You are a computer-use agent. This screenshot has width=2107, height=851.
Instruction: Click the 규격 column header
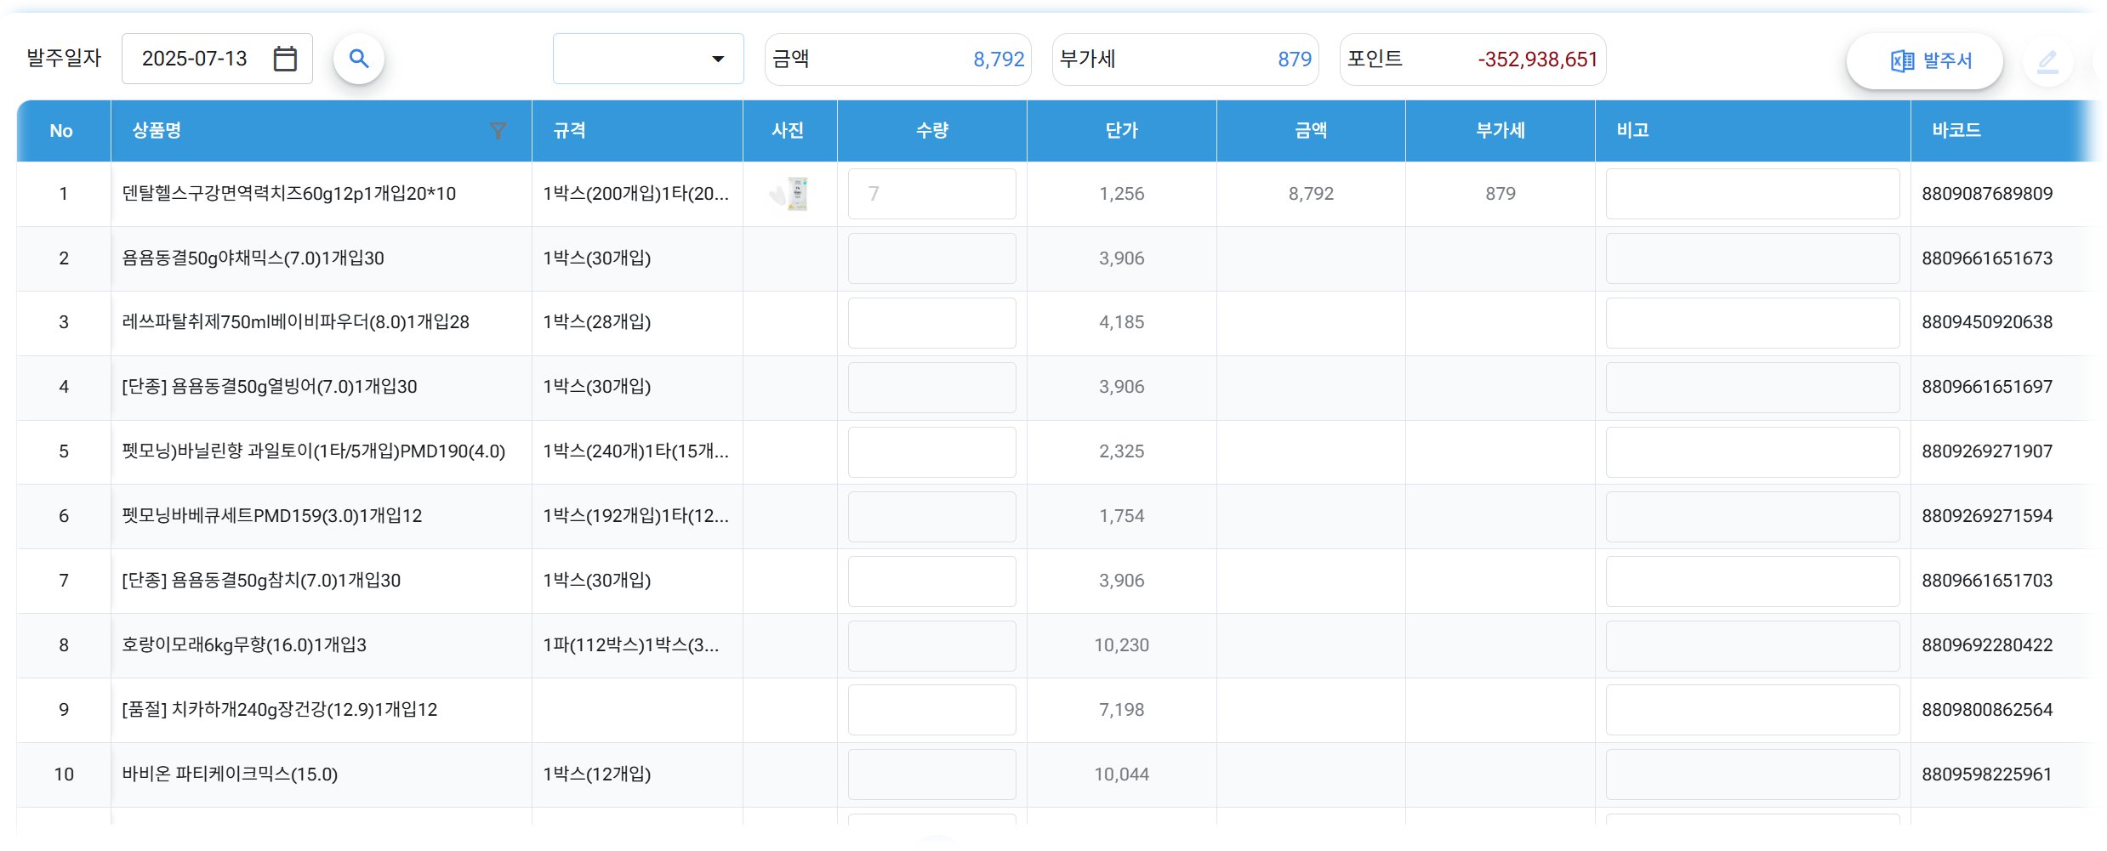pyautogui.click(x=569, y=130)
